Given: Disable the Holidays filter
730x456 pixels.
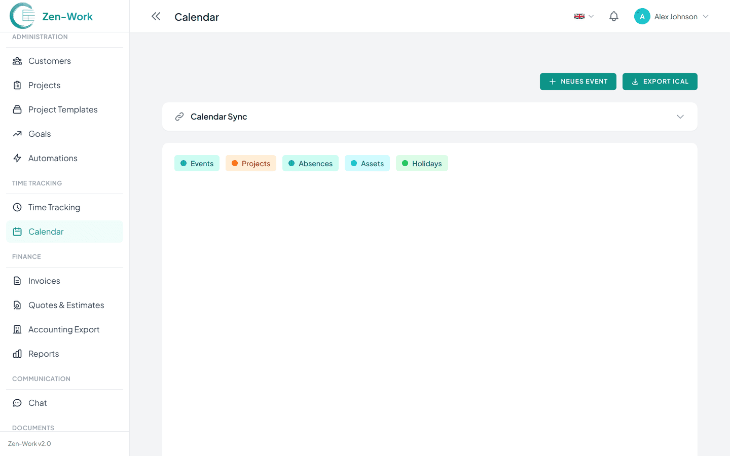Looking at the screenshot, I should pyautogui.click(x=422, y=163).
